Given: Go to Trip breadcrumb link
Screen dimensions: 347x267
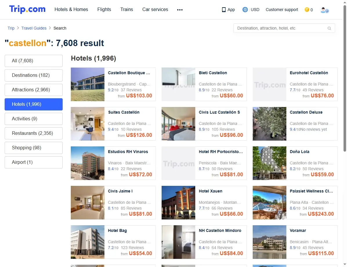Looking at the screenshot, I should coord(11,28).
